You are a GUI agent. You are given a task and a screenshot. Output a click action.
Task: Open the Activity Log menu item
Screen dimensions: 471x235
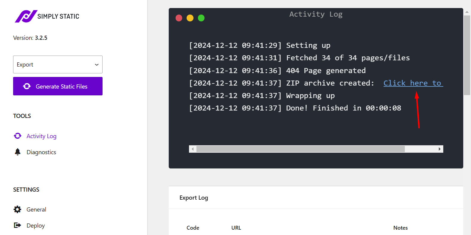coord(41,136)
